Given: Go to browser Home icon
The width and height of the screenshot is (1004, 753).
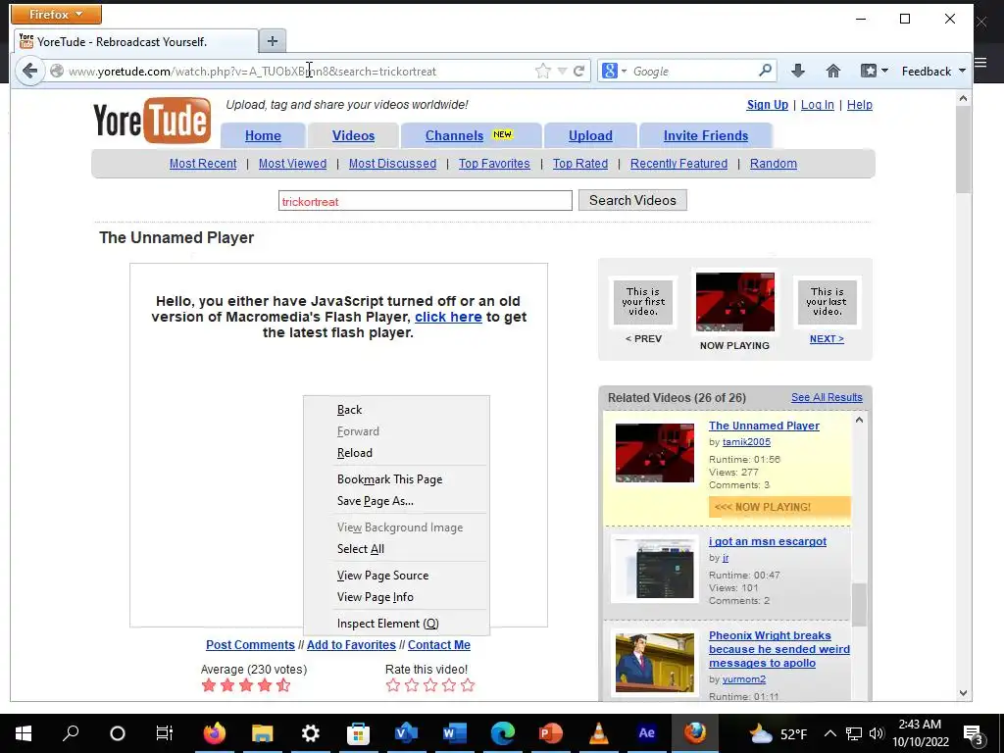Looking at the screenshot, I should (833, 71).
